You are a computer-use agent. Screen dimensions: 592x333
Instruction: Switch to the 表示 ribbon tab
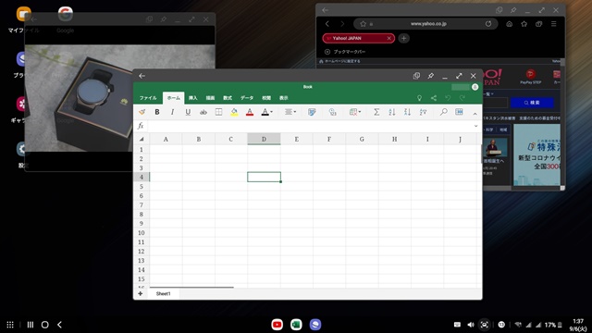pyautogui.click(x=284, y=98)
